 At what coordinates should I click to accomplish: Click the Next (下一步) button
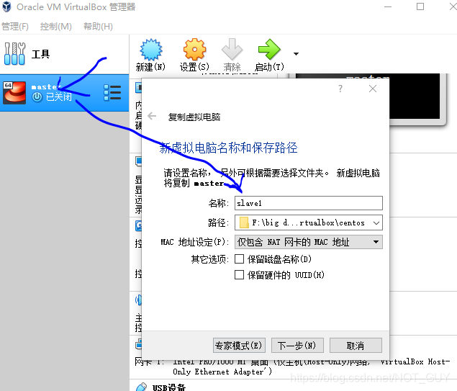point(297,346)
